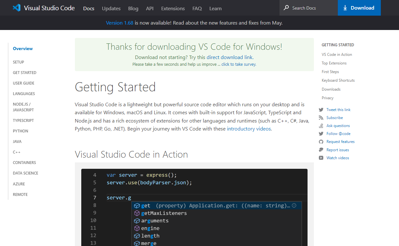Expand the LANGUAGES sidebar section
399x246 pixels.
[24, 93]
